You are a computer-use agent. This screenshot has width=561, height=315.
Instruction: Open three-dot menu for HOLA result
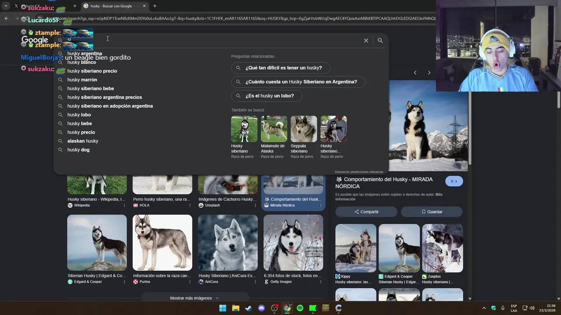pos(190,205)
